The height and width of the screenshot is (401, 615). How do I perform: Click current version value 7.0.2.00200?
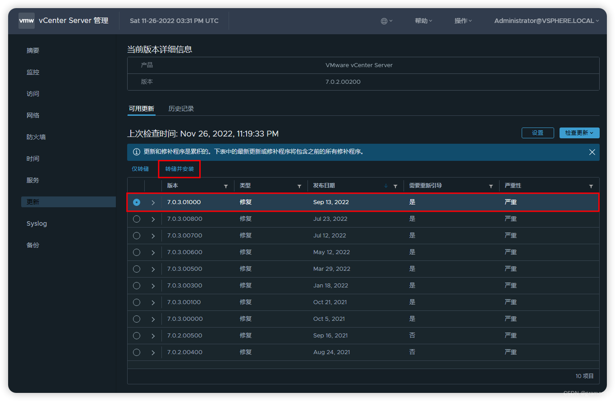click(343, 82)
